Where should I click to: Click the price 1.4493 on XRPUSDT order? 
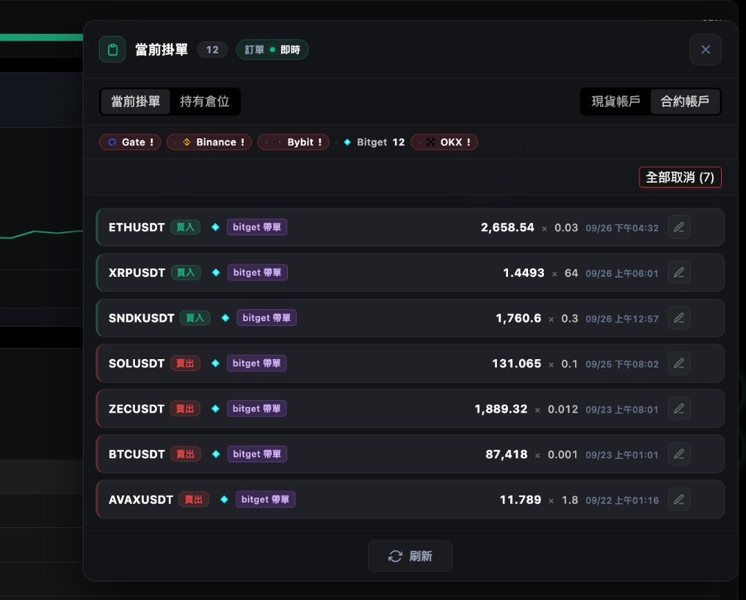[524, 273]
